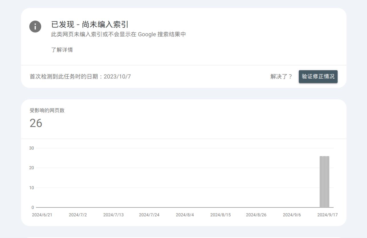Image resolution: width=367 pixels, height=238 pixels.
Task: Click the 2024/7/13 x-axis date label
Action: click(113, 215)
